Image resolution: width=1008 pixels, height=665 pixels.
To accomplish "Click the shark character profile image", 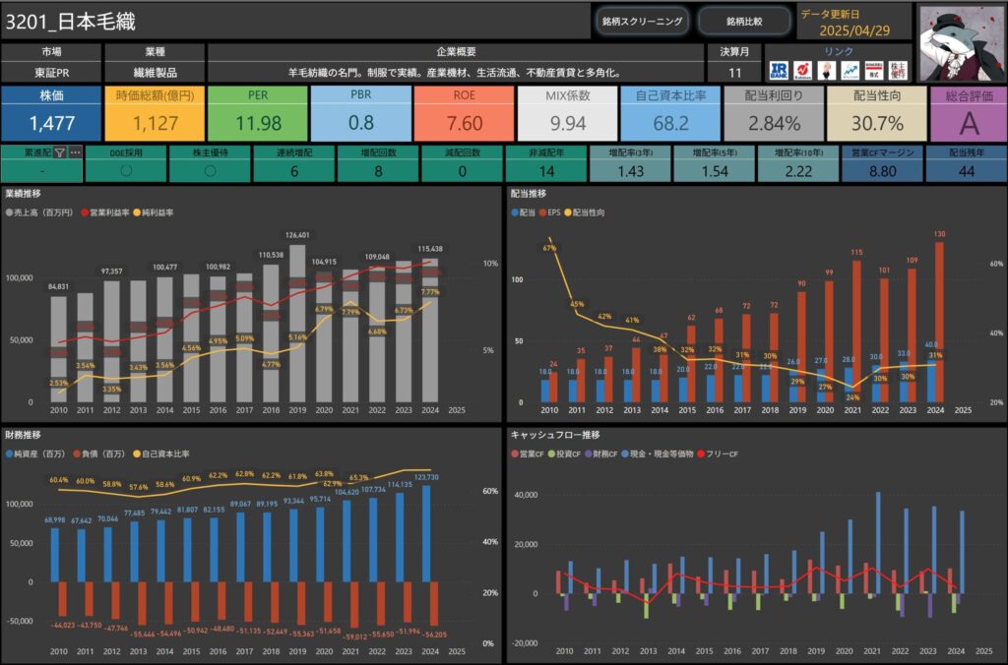I will [x=962, y=43].
